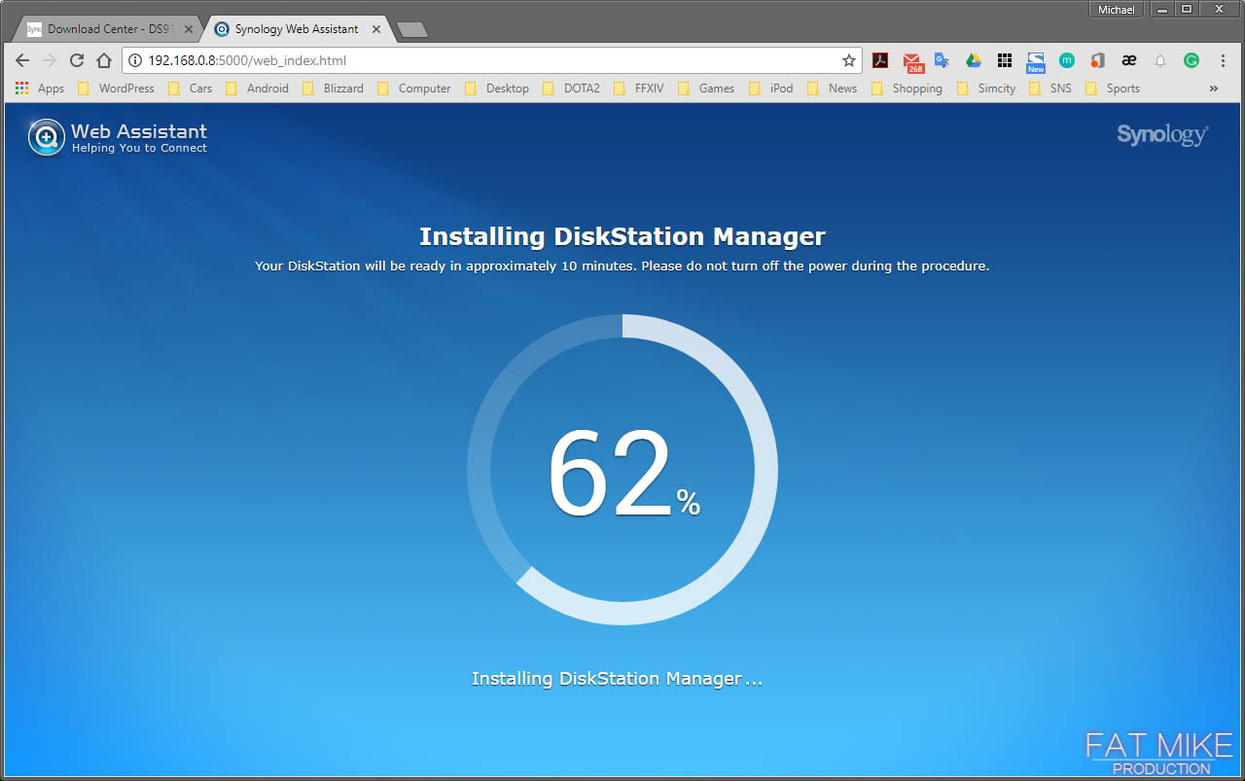Open the browser home page
The width and height of the screenshot is (1245, 781).
104,60
